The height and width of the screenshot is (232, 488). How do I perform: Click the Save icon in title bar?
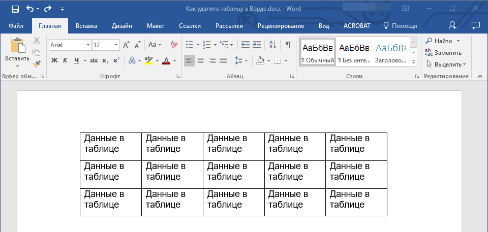15,9
